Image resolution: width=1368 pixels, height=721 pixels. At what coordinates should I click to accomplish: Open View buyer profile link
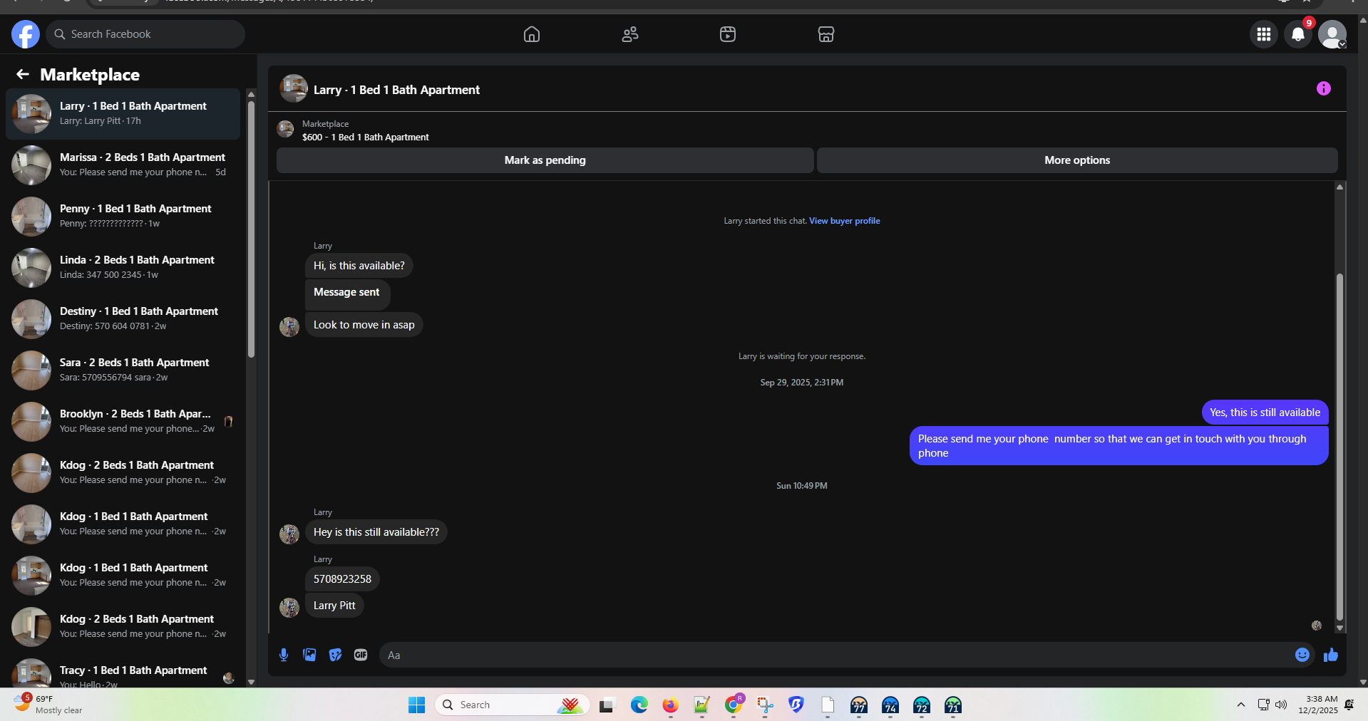pyautogui.click(x=844, y=221)
